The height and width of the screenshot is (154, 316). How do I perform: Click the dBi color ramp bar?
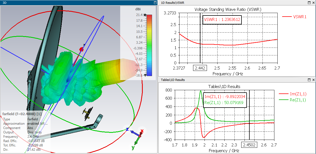(x=149, y=45)
